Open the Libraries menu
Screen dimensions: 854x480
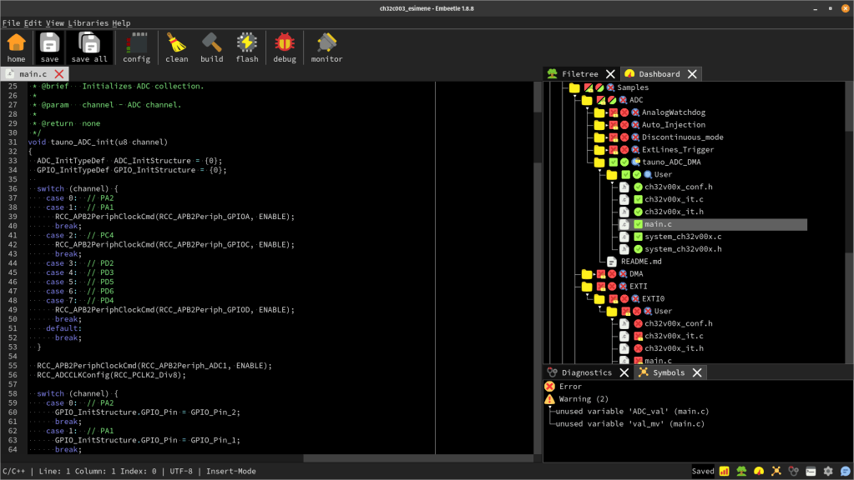point(88,23)
